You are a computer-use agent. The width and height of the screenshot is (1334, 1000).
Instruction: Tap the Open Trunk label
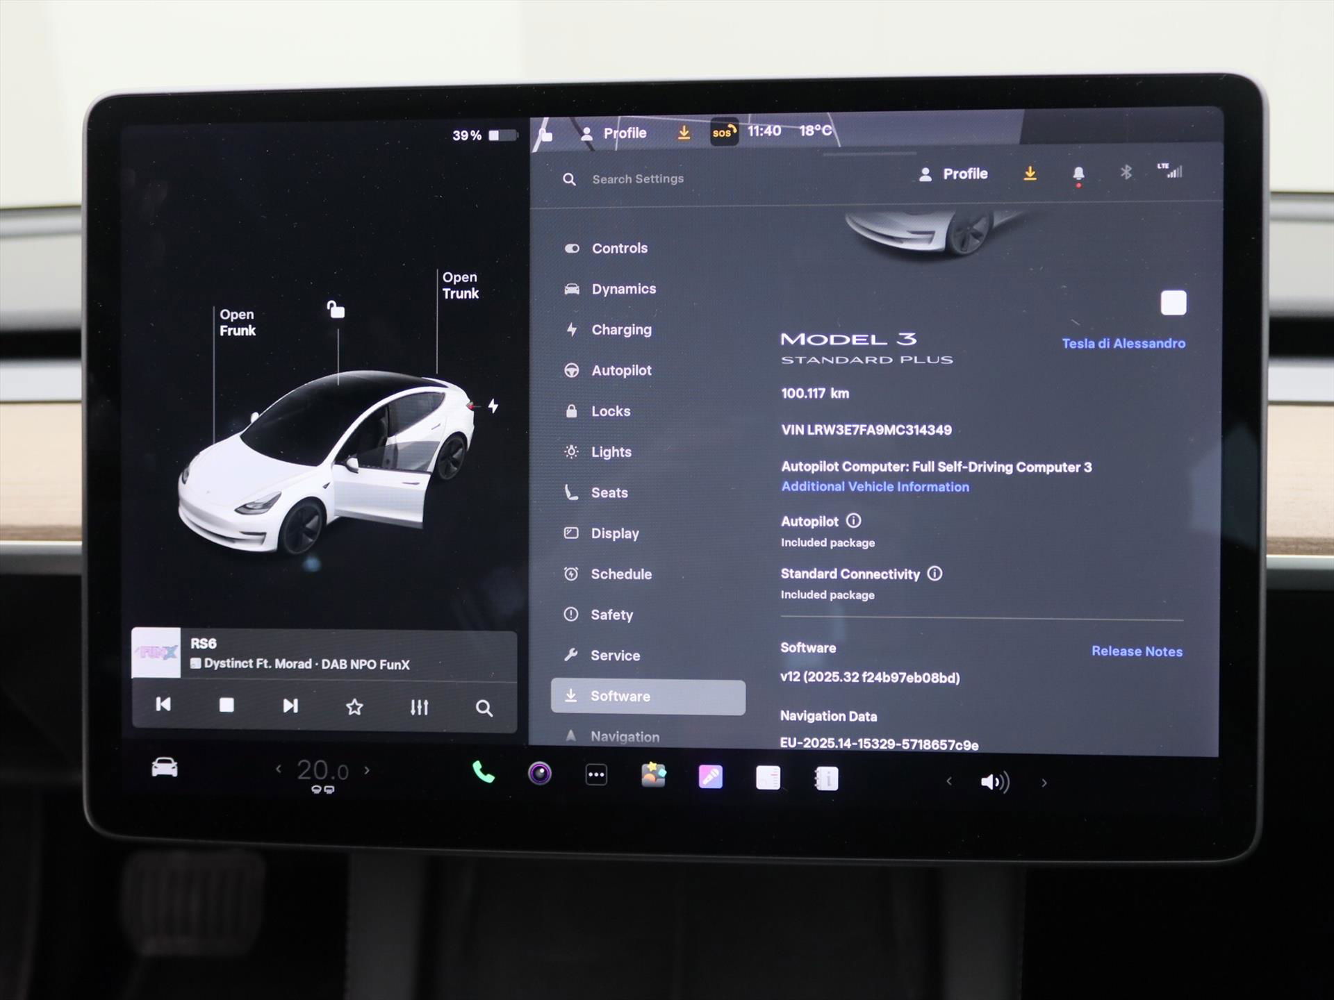460,285
